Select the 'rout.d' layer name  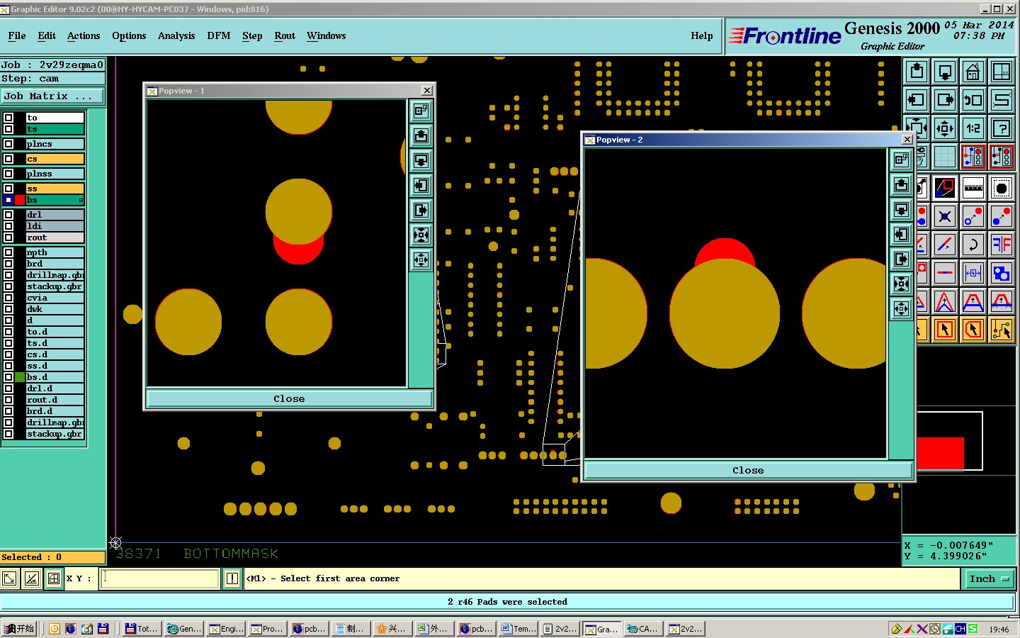(x=55, y=400)
